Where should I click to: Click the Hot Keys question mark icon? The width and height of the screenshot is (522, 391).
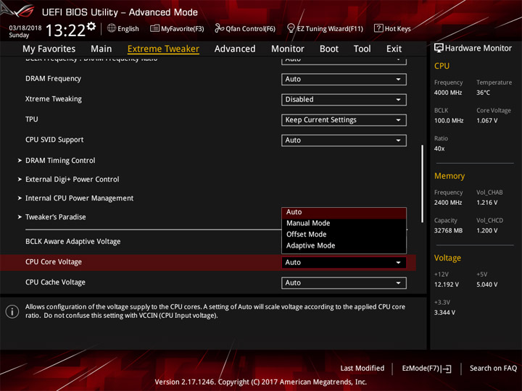coord(378,28)
